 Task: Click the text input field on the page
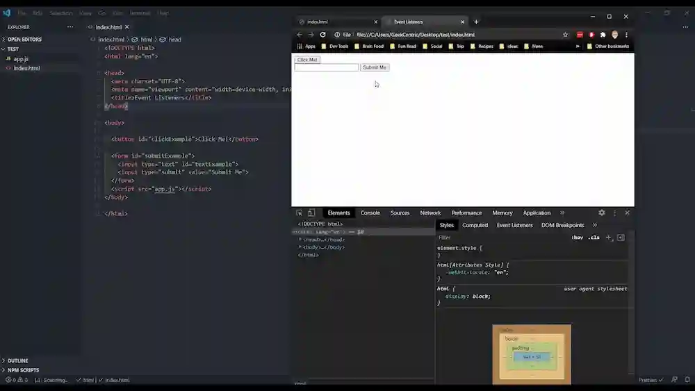click(326, 67)
